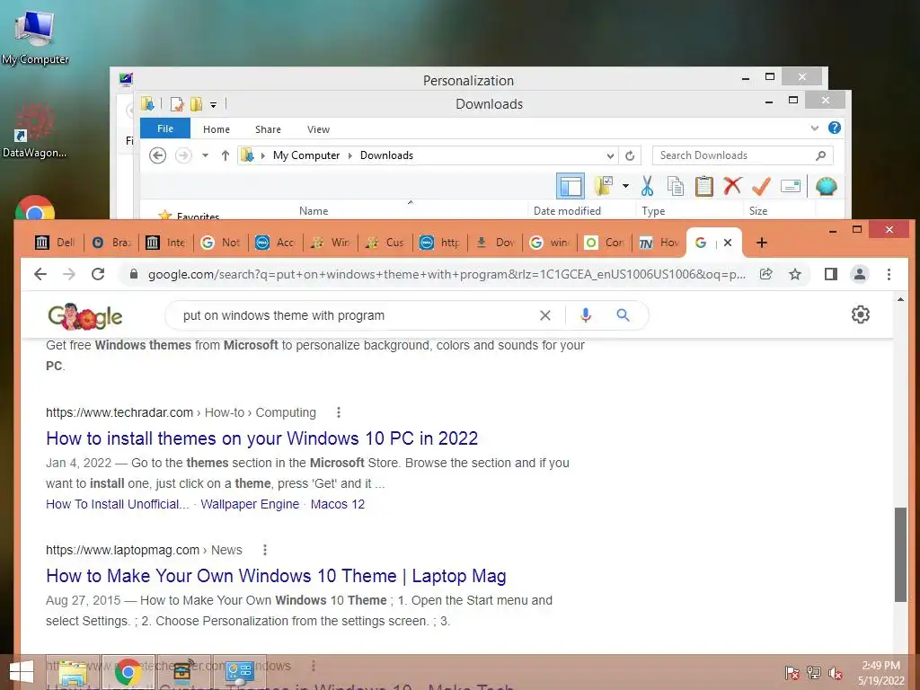Open the Chrome profile avatar
The height and width of the screenshot is (690, 920).
click(x=860, y=274)
